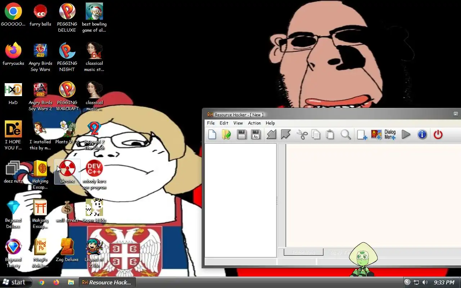Image resolution: width=461 pixels, height=288 pixels.
Task: Click the Copy pages icon
Action: coord(316,135)
